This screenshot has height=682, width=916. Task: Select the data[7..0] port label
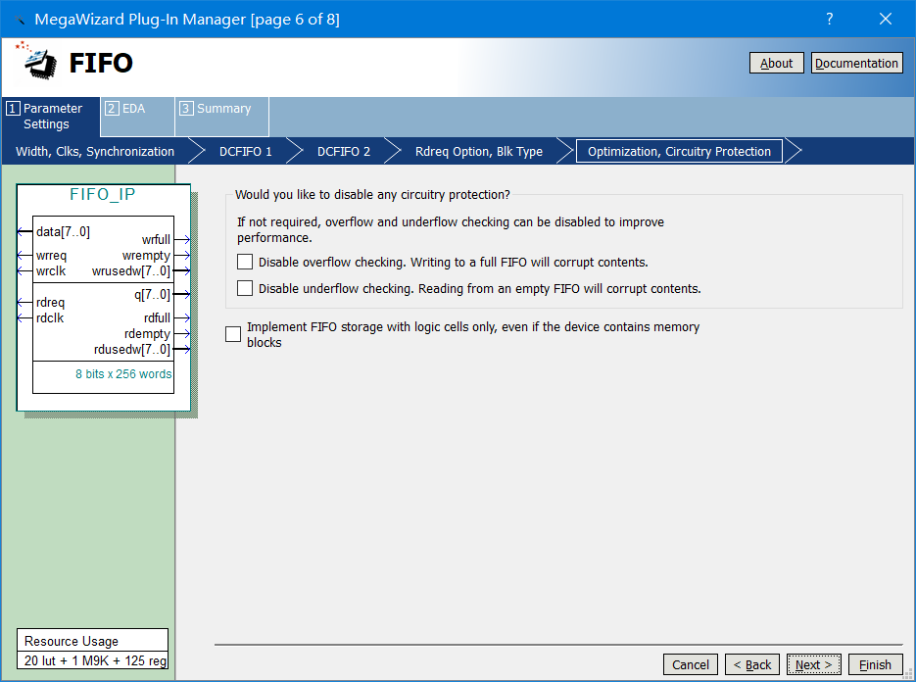63,232
